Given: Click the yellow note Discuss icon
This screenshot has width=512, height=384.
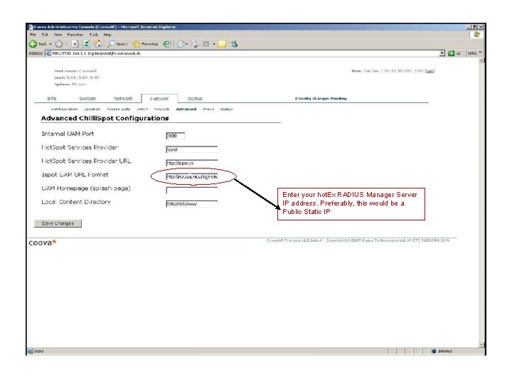Looking at the screenshot, I should 222,44.
